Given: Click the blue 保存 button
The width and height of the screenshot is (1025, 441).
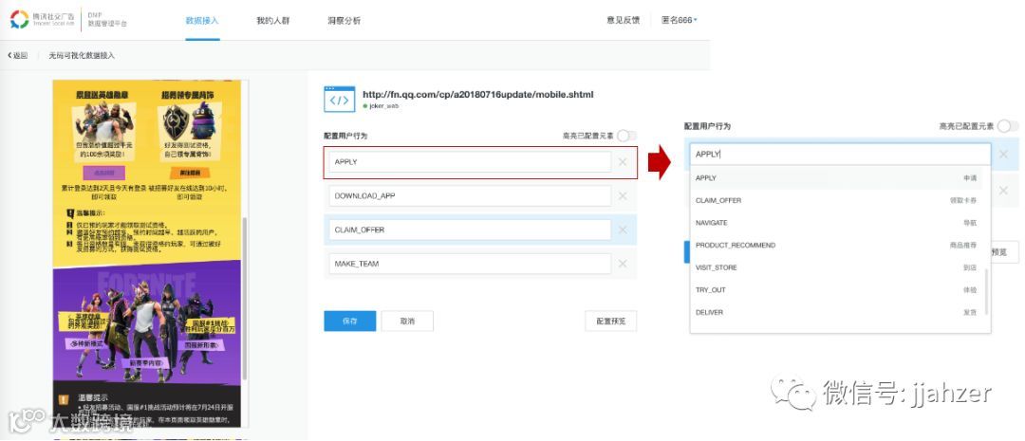Looking at the screenshot, I should tap(349, 321).
